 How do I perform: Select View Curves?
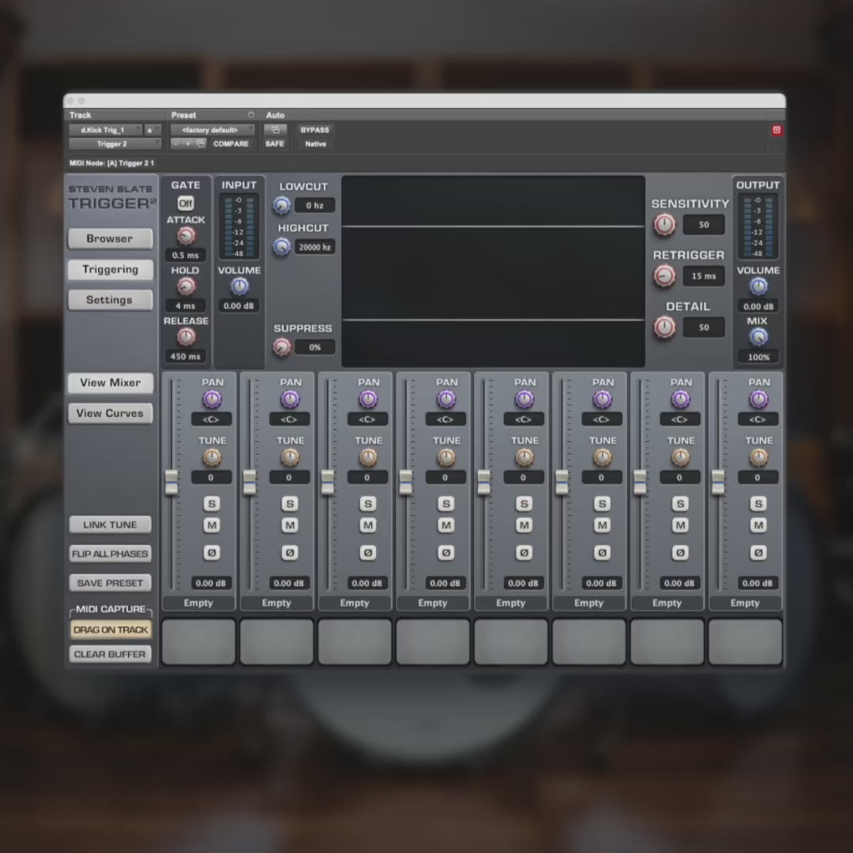pos(110,413)
